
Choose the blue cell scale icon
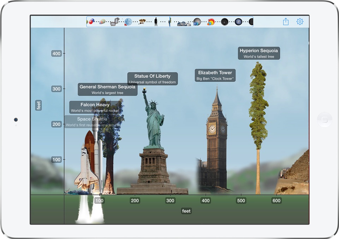tap(128, 22)
